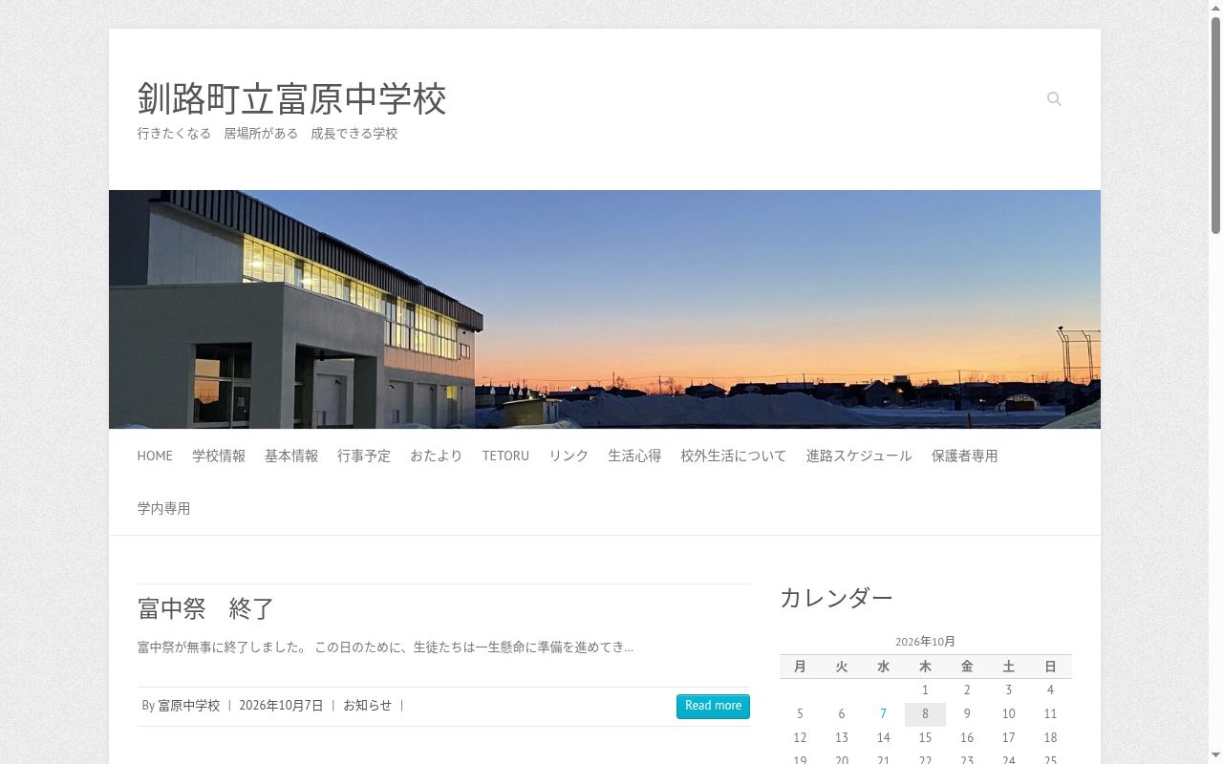Open the search magnifier icon
Image resolution: width=1223 pixels, height=764 pixels.
coord(1054,99)
